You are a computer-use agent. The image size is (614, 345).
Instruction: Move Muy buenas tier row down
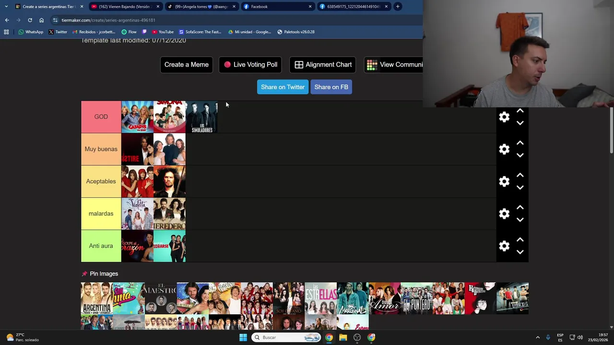[520, 155]
